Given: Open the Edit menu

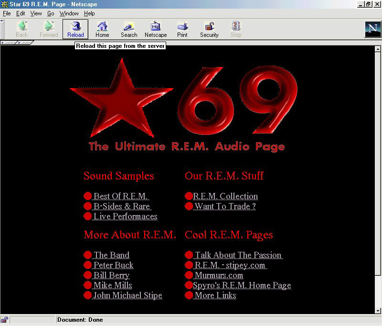Looking at the screenshot, I should click(21, 13).
